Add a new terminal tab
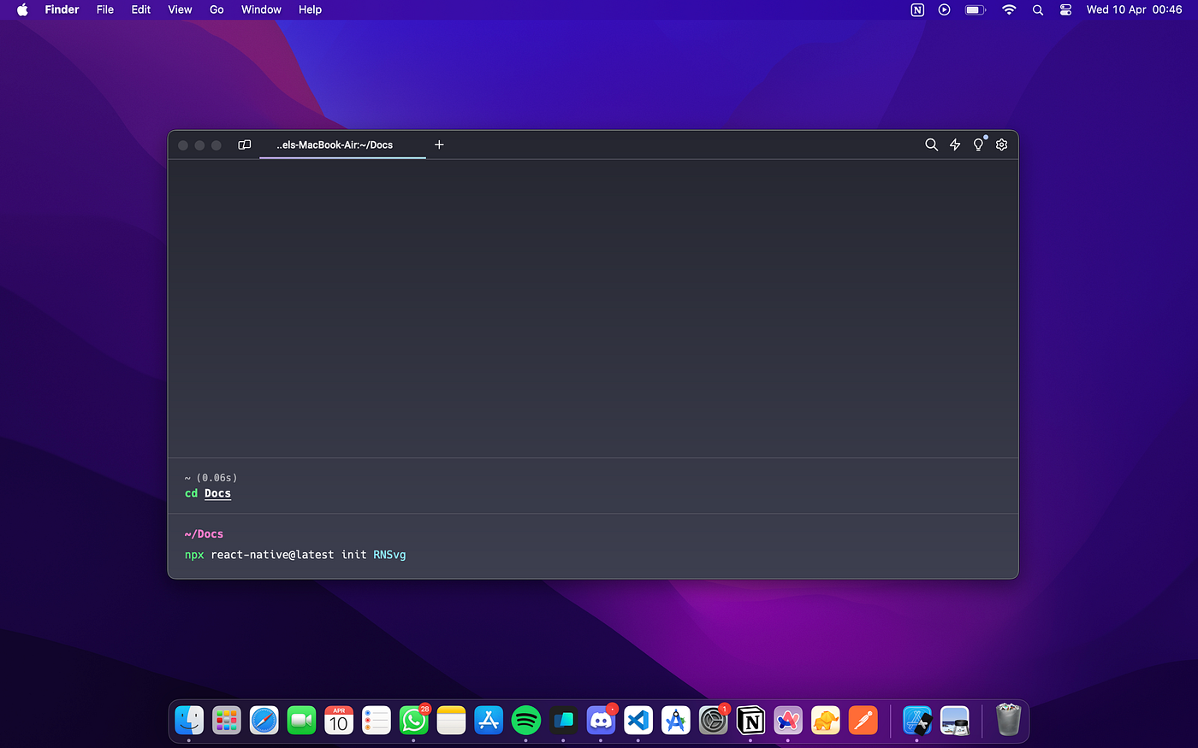 [439, 144]
